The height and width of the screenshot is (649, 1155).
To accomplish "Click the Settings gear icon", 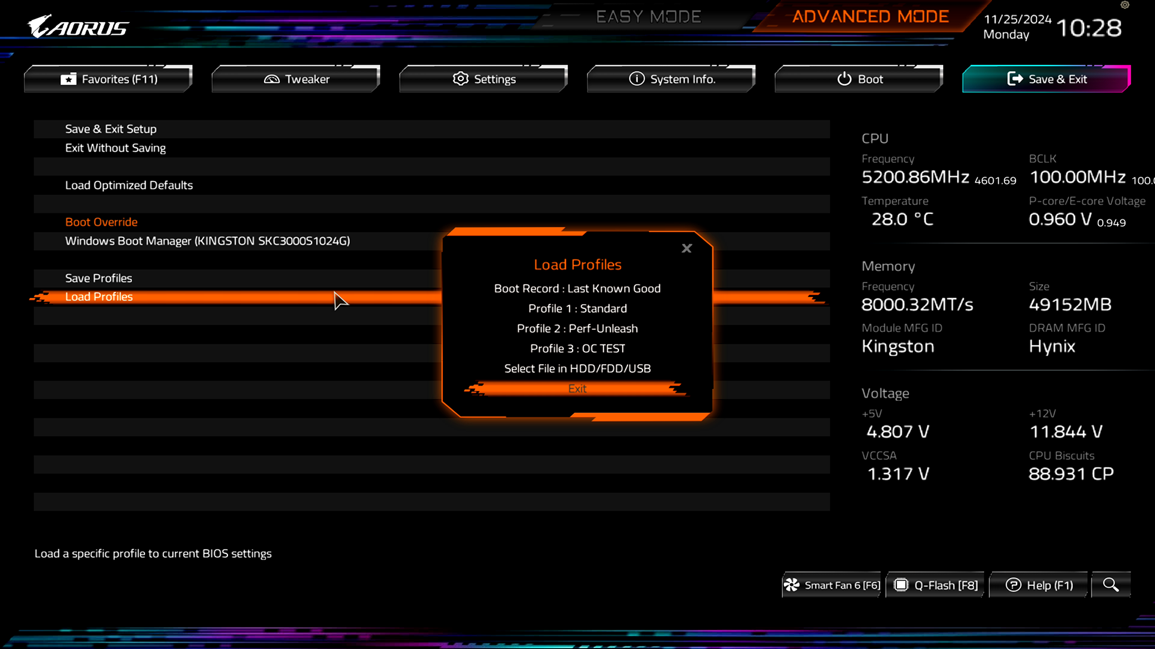I will pos(460,79).
